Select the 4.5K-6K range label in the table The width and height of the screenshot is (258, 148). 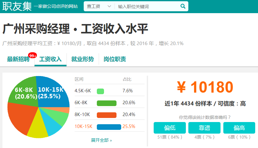click(x=82, y=91)
